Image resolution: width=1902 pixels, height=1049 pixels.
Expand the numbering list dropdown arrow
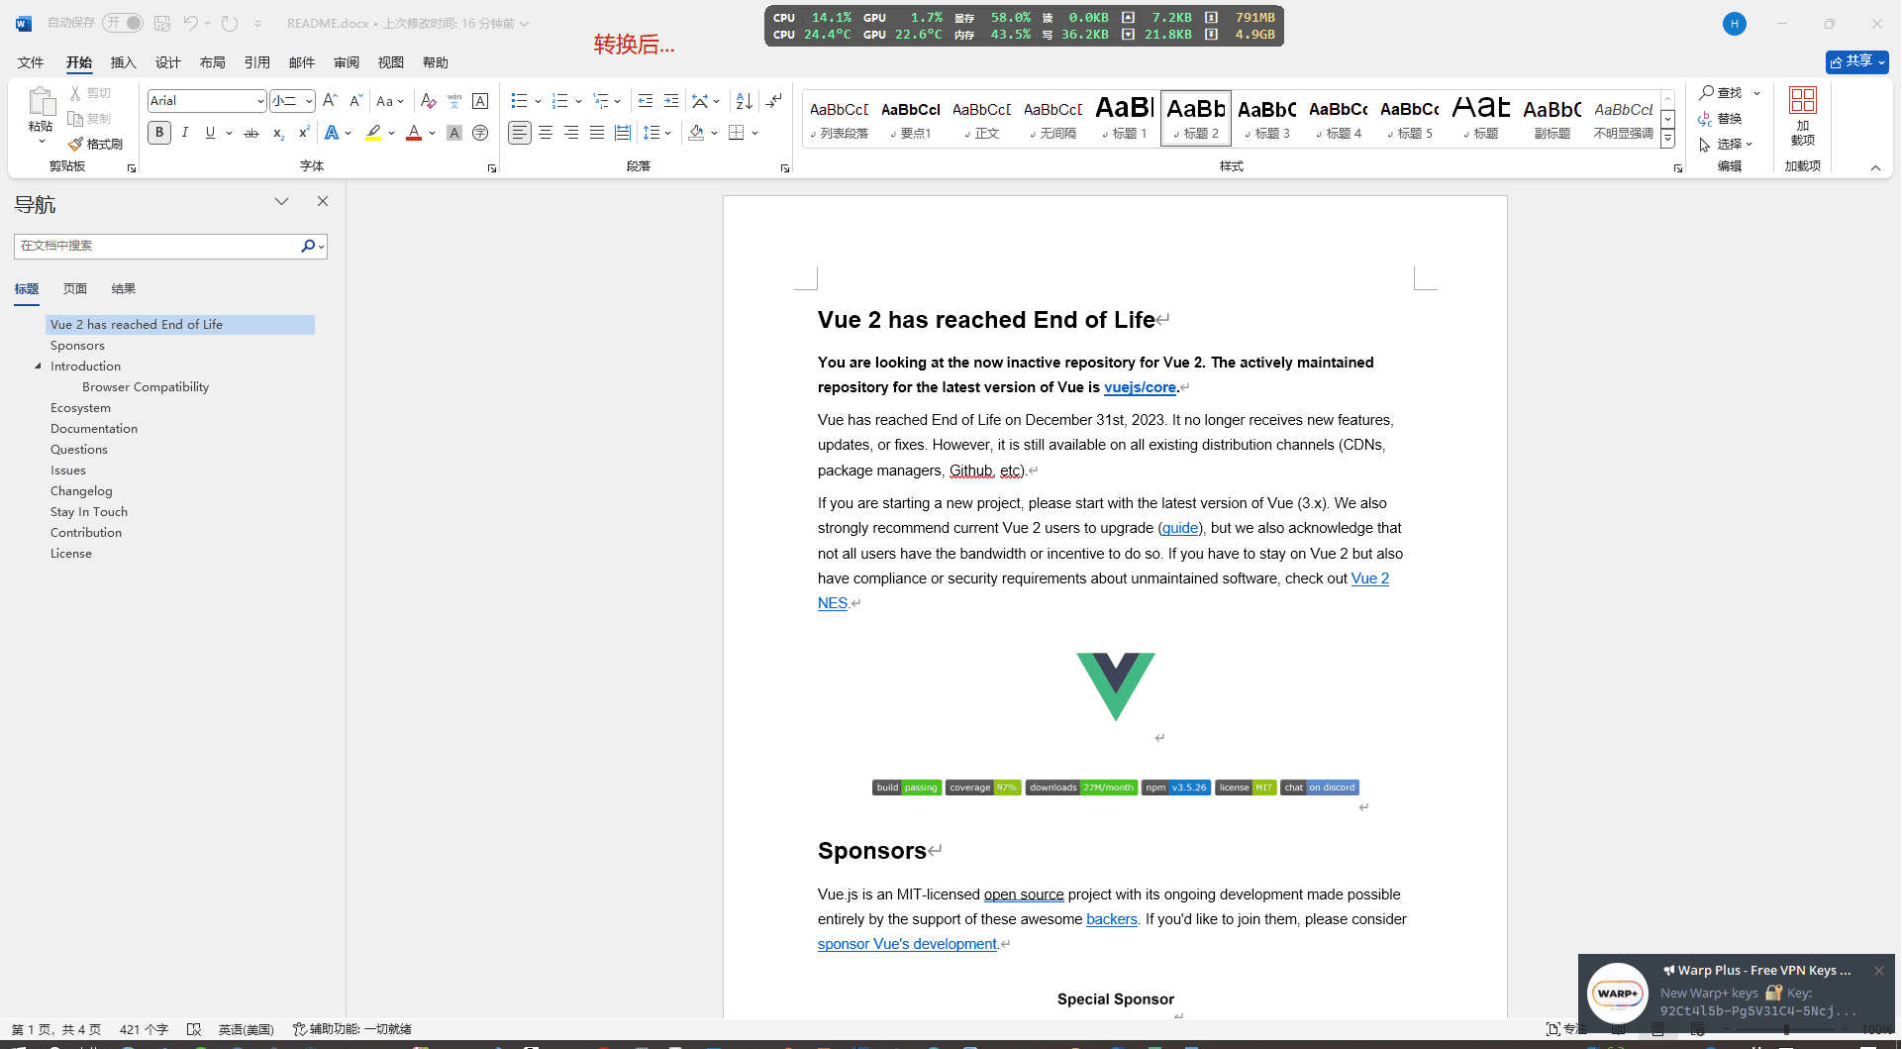578,101
